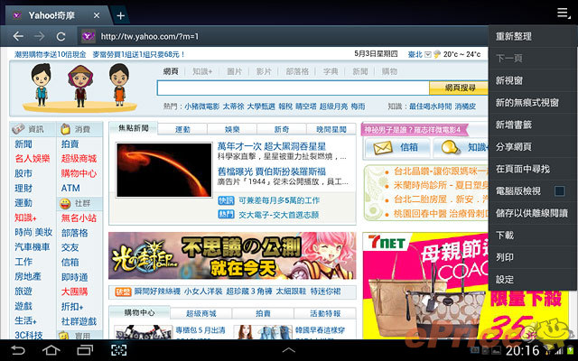Open recent apps from navigation bar
Viewport: 578px width, 361px height.
click(x=84, y=349)
